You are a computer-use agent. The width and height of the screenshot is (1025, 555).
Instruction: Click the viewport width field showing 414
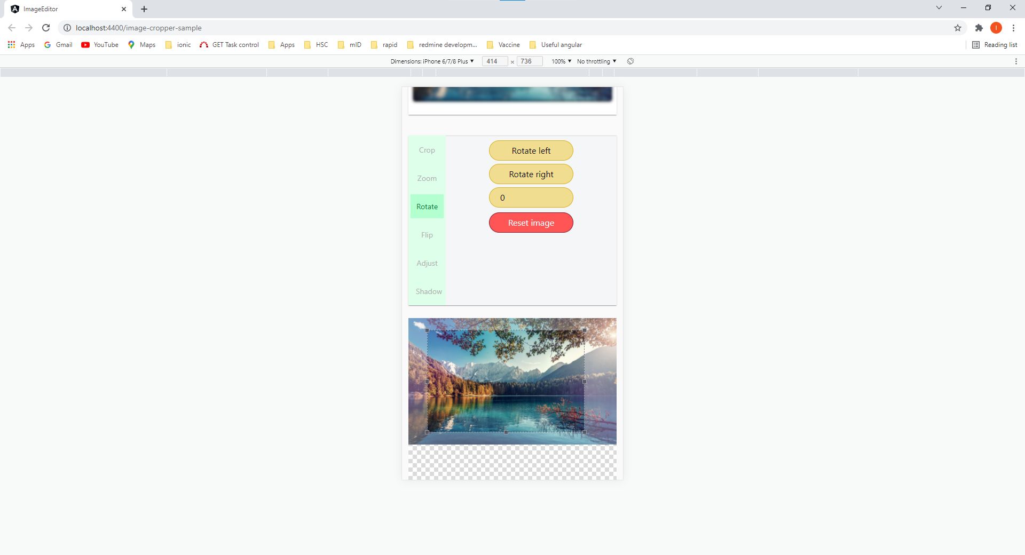point(495,61)
